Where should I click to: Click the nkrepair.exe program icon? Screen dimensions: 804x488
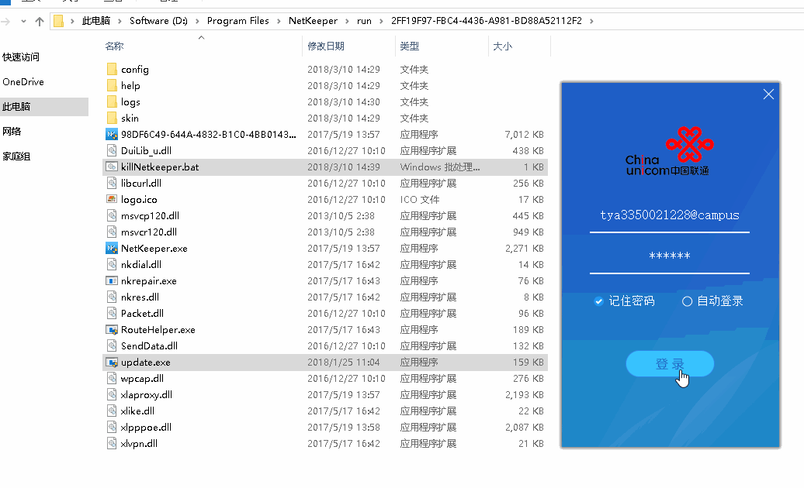[112, 281]
